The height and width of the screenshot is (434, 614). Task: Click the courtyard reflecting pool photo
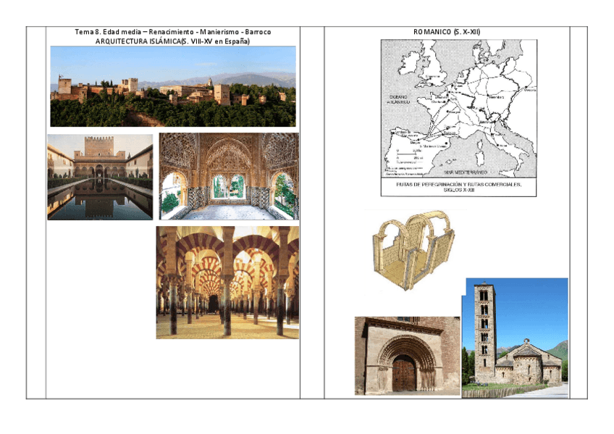tap(100, 177)
